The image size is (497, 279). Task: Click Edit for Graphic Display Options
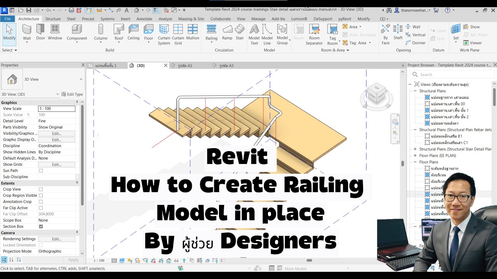[57, 139]
